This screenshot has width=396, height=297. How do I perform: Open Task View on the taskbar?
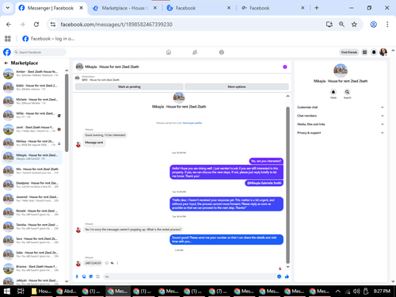coord(21,291)
